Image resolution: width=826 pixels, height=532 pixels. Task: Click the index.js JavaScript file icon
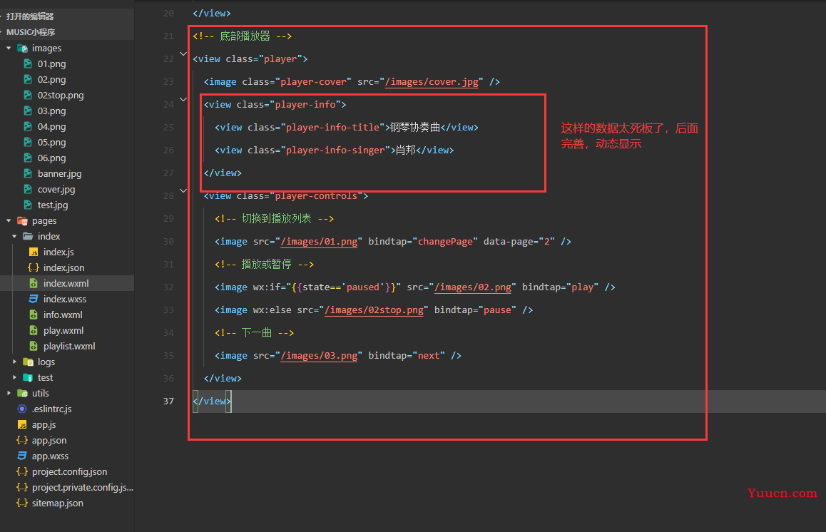click(34, 252)
